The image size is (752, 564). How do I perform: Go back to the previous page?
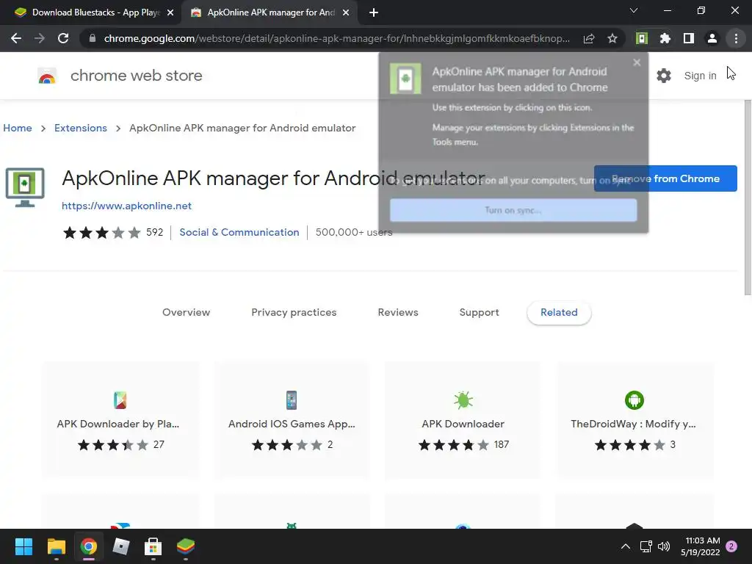[16, 38]
